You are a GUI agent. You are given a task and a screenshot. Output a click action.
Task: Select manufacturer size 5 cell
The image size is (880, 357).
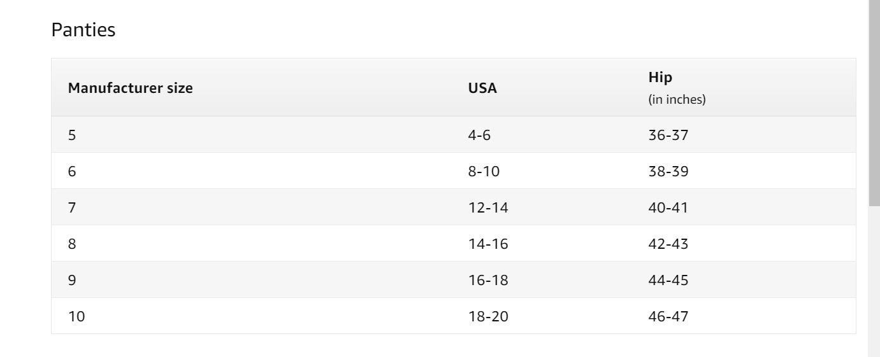[72, 135]
